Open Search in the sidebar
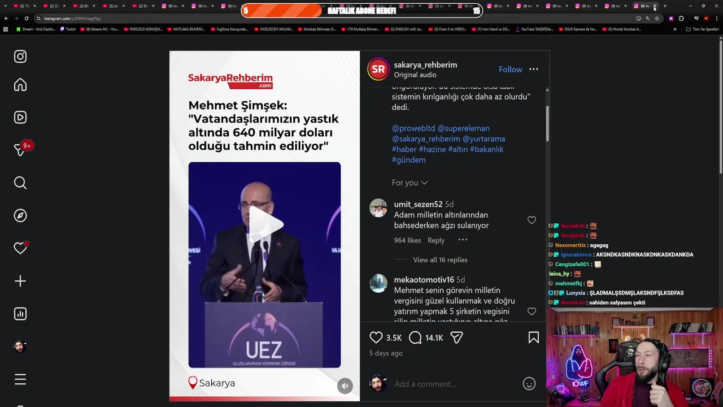The width and height of the screenshot is (723, 407). [x=20, y=183]
